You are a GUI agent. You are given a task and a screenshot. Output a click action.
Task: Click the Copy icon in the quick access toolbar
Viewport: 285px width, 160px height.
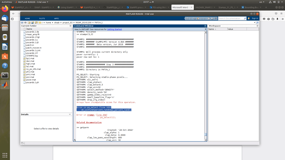(x=195, y=18)
